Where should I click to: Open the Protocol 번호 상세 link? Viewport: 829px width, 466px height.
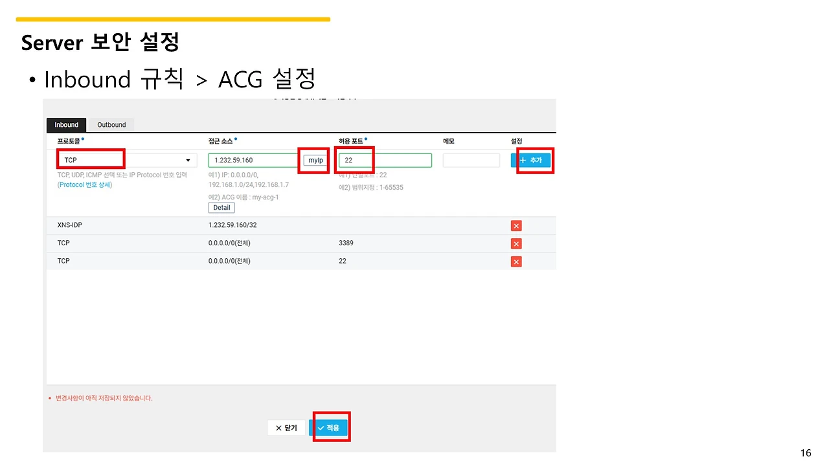[85, 185]
